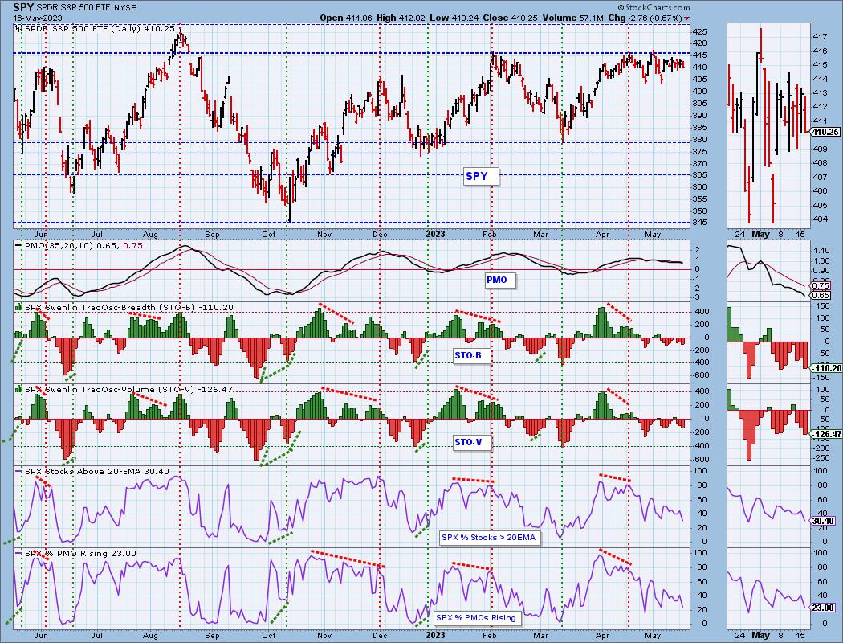
Task: Click the SPX Swenlin TradOsc-Volume (STO-V) legend text
Action: coord(129,389)
